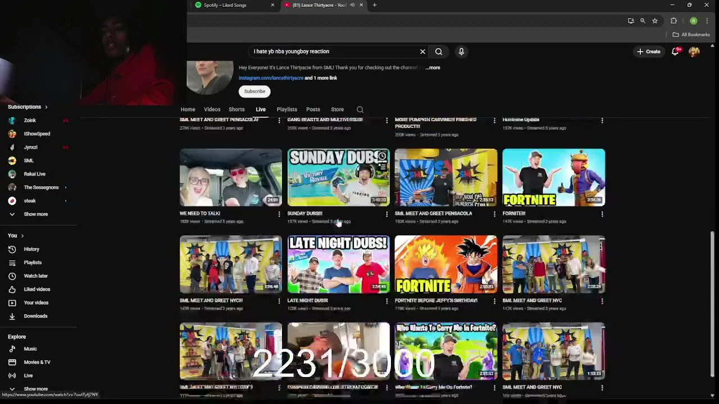Open the IShowSpeed subscription
The height and width of the screenshot is (404, 719).
click(37, 134)
